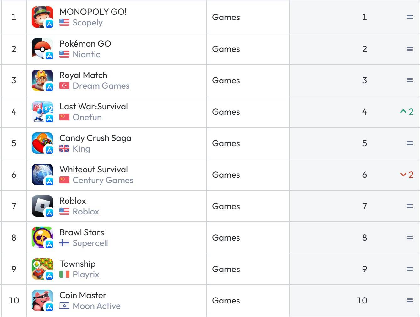Visit the Niantic publisher page

click(x=86, y=54)
